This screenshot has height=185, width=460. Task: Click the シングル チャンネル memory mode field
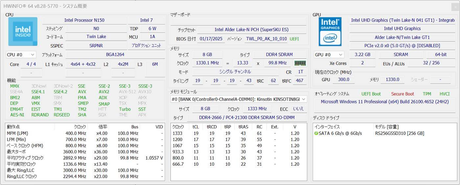[x=235, y=72]
